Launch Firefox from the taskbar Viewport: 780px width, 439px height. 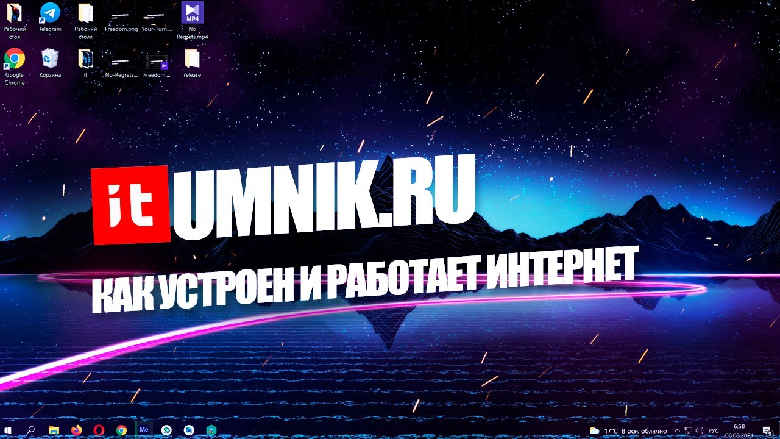tap(76, 430)
